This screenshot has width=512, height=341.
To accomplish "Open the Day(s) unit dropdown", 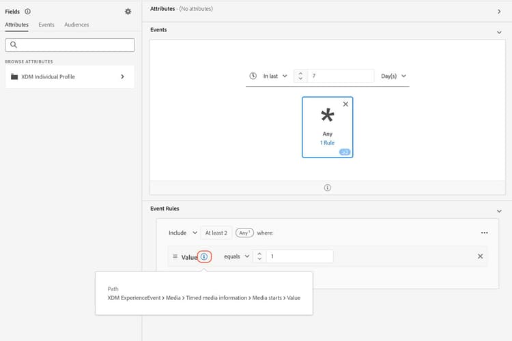I will [x=393, y=76].
